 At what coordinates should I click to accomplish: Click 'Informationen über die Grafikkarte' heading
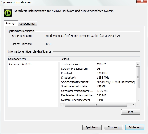(29, 51)
